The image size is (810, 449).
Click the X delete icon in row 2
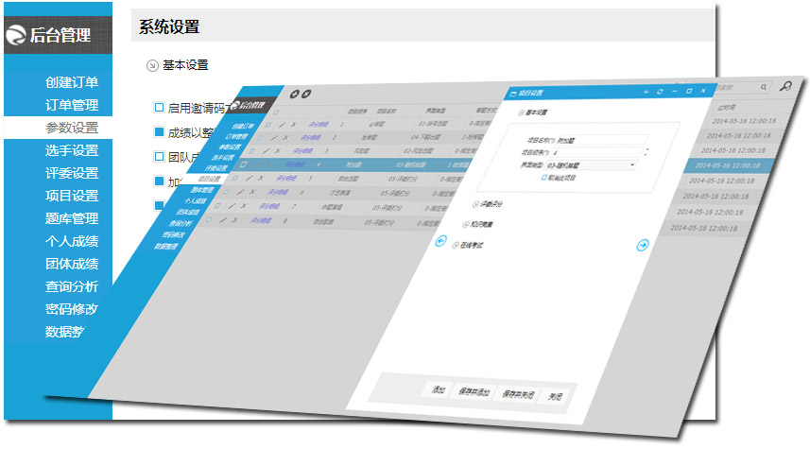click(x=285, y=138)
